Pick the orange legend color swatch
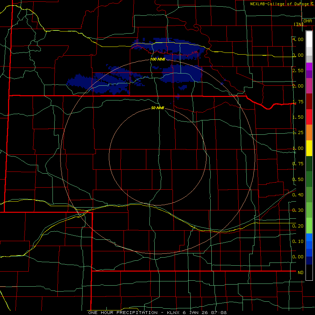 (x=309, y=133)
